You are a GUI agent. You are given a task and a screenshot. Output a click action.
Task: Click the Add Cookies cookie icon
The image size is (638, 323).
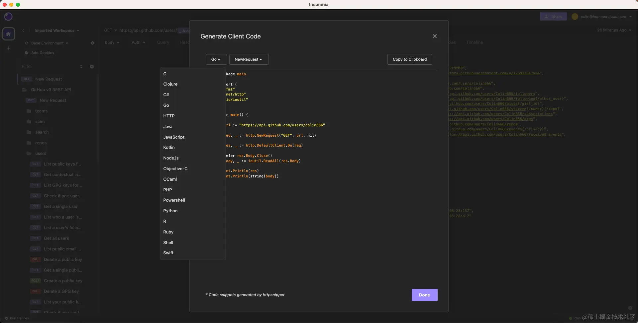click(x=27, y=53)
